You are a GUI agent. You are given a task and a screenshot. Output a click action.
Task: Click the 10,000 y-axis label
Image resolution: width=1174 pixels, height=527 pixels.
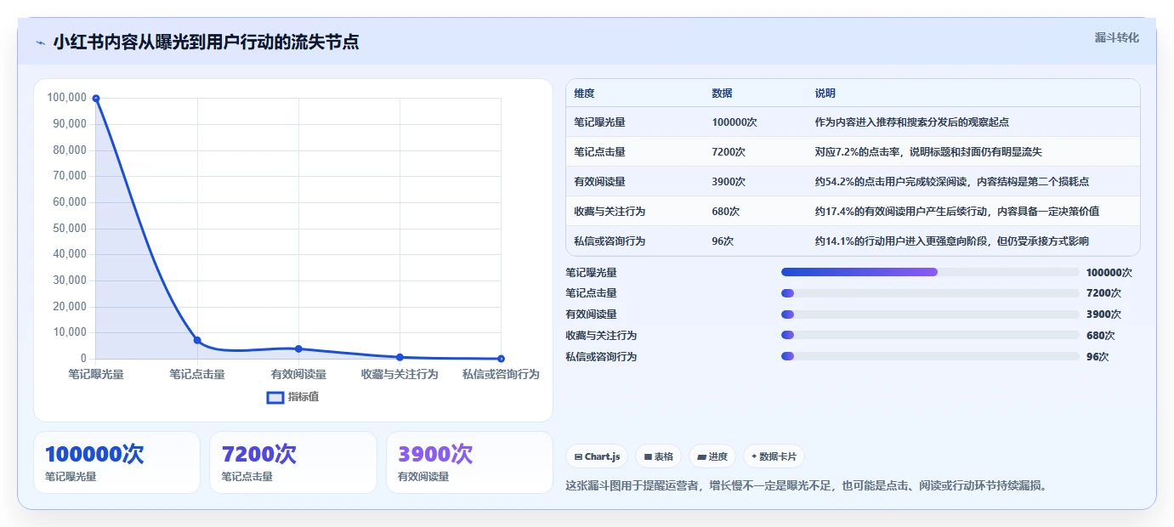[70, 332]
